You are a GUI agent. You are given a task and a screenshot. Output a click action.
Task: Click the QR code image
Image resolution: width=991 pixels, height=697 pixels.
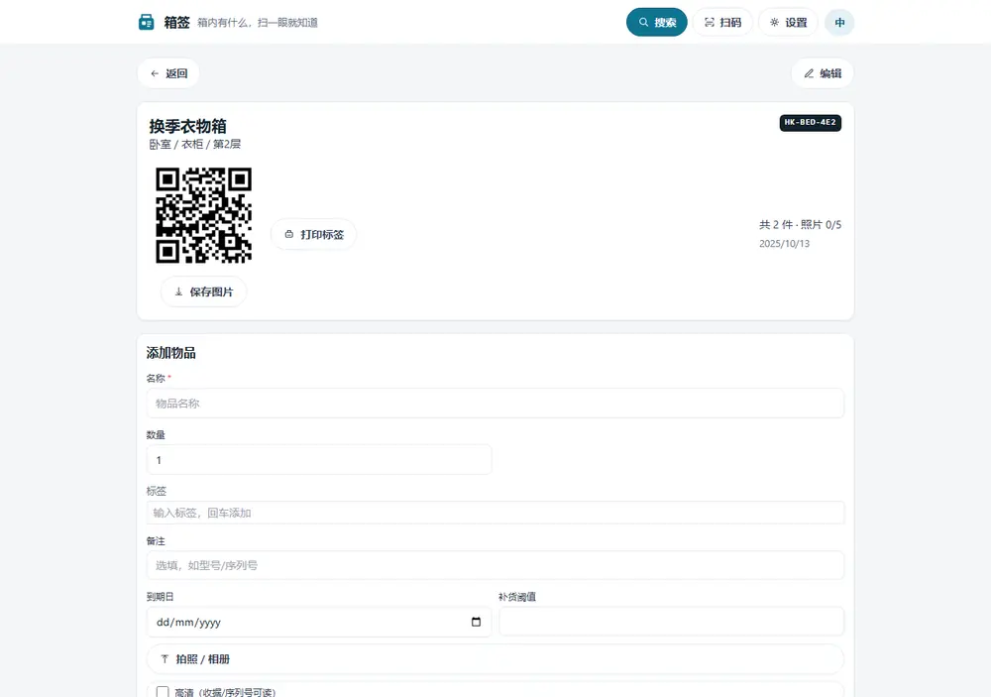[x=203, y=215]
